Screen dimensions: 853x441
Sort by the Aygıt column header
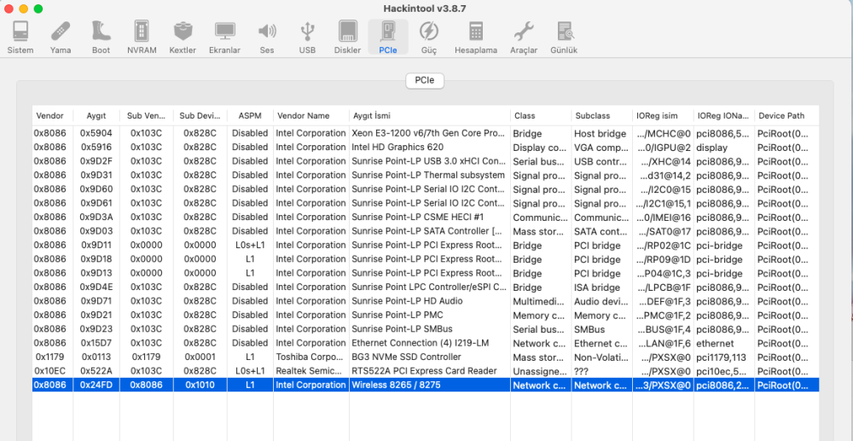pyautogui.click(x=96, y=116)
